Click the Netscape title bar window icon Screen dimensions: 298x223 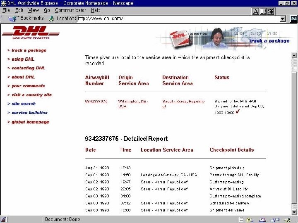[x=3, y=3]
